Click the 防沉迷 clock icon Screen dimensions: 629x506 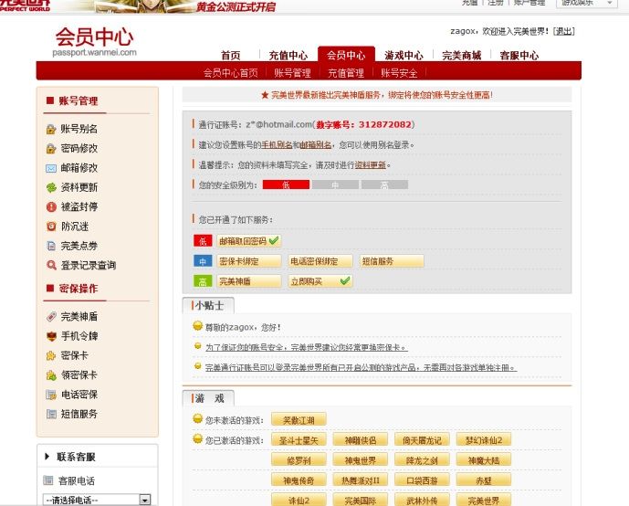tap(51, 227)
